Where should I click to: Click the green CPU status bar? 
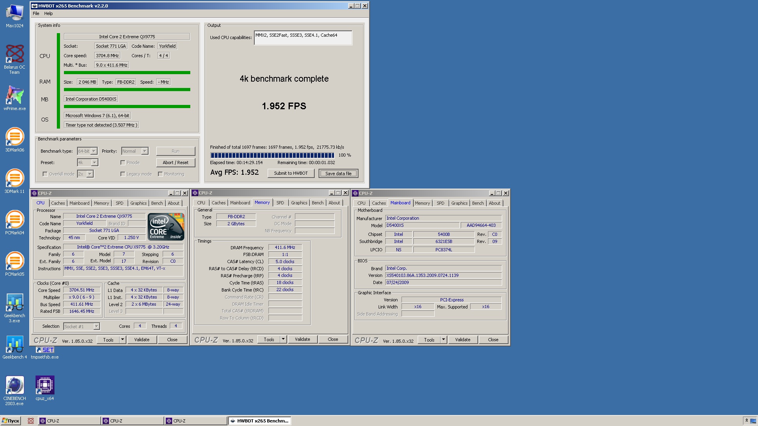point(127,73)
